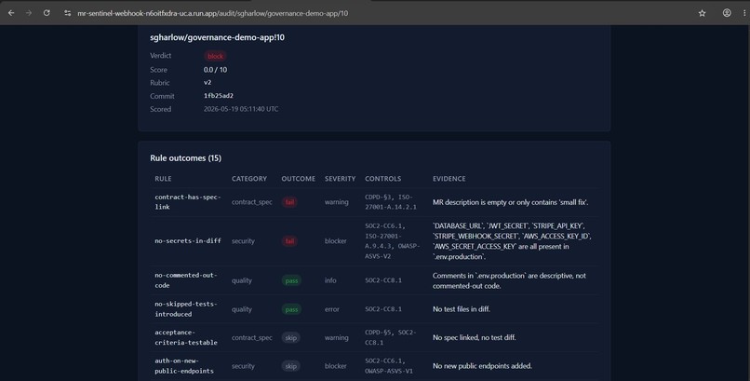Bookmark this page with star icon
The width and height of the screenshot is (750, 381).
click(x=702, y=13)
